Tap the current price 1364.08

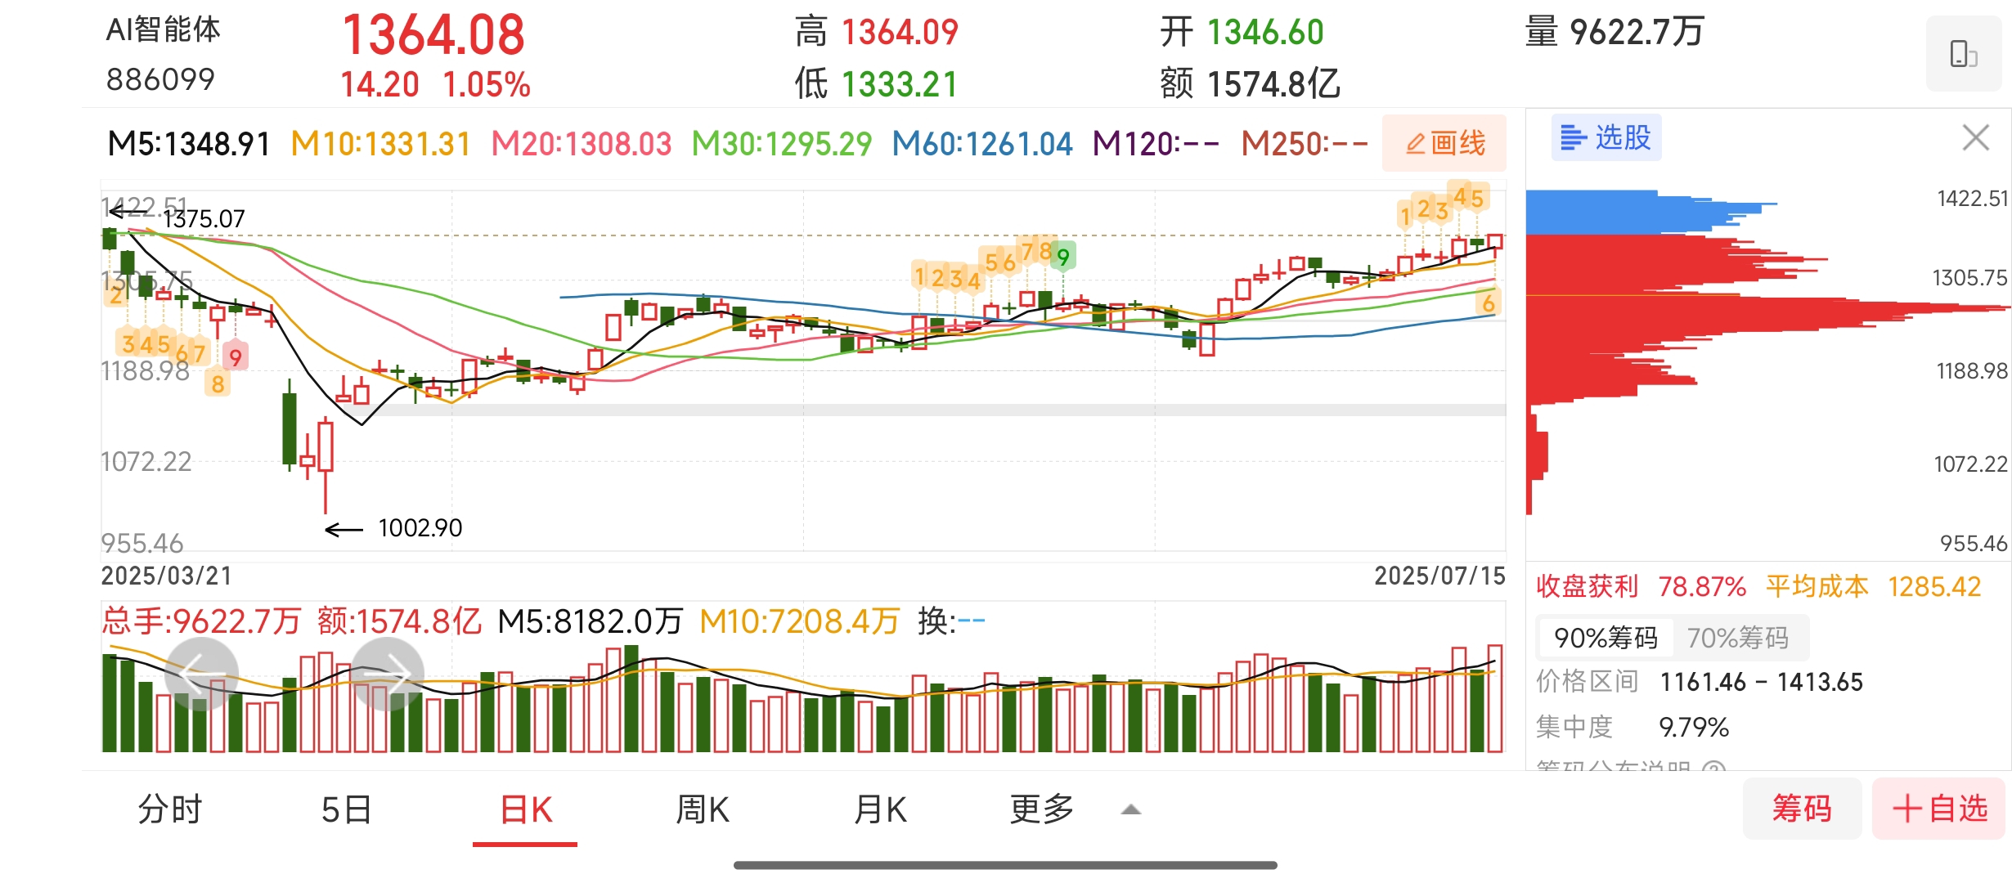[433, 35]
